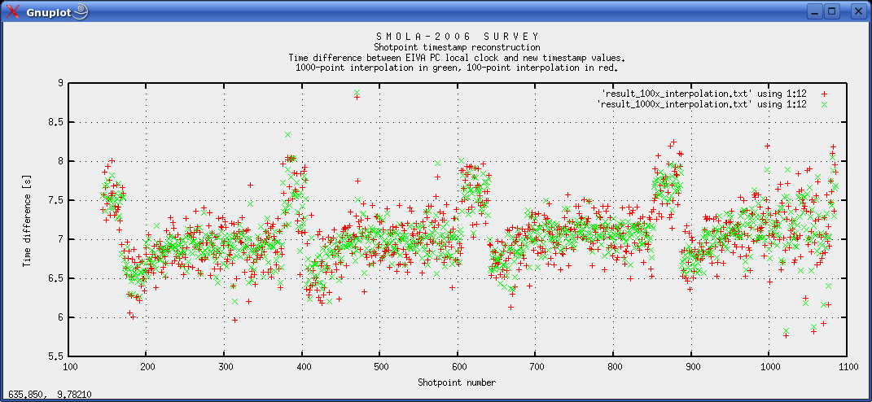Click the mouse coordinate readout in status bar
This screenshot has width=872, height=402.
(x=50, y=395)
